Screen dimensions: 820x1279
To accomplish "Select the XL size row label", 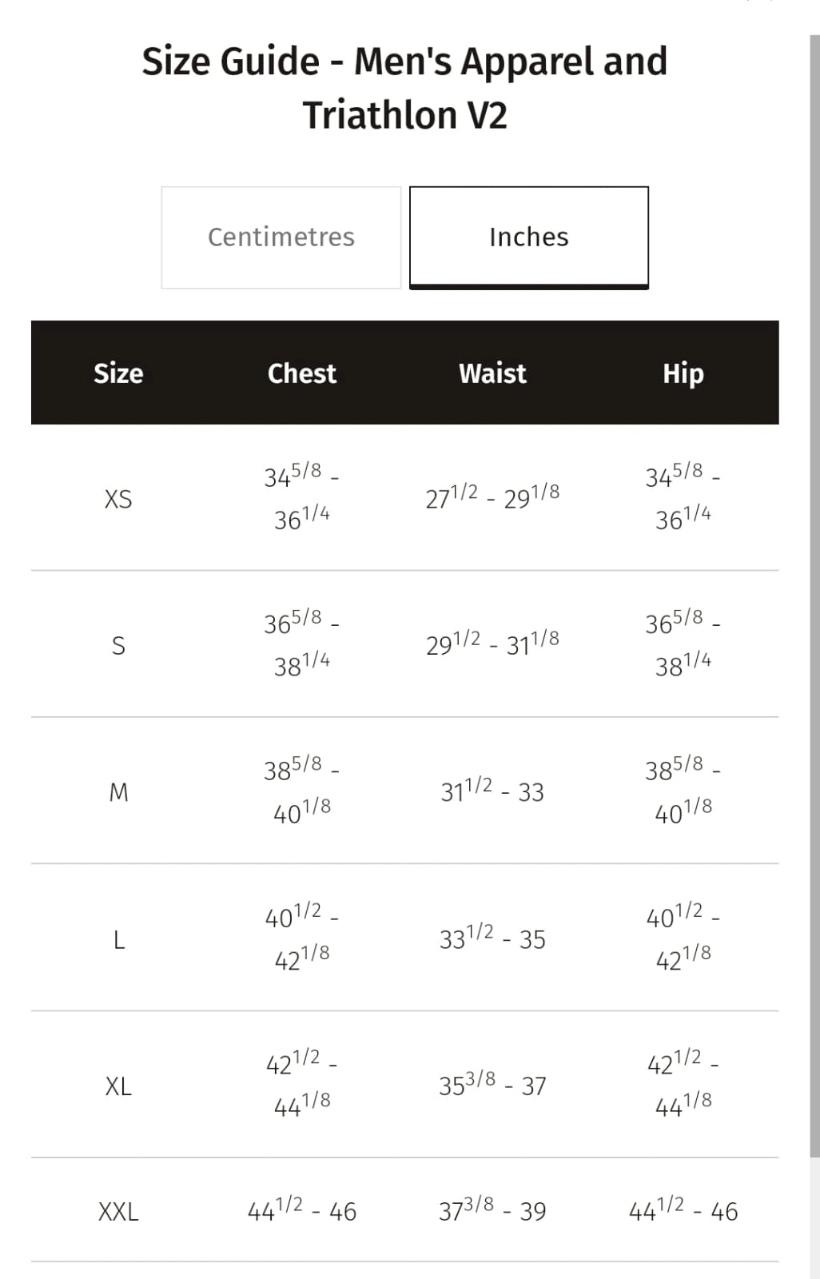I will pyautogui.click(x=118, y=1086).
